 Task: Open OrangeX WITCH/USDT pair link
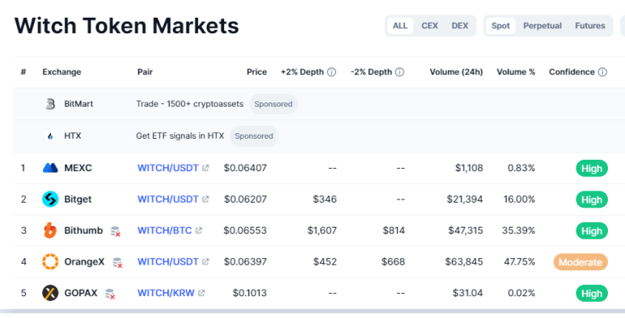168,262
